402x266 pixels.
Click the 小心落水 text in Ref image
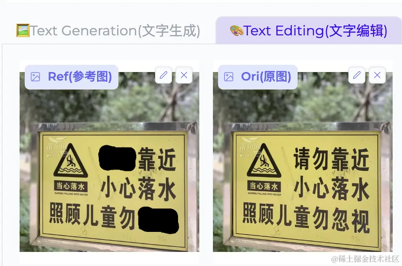[x=138, y=188]
